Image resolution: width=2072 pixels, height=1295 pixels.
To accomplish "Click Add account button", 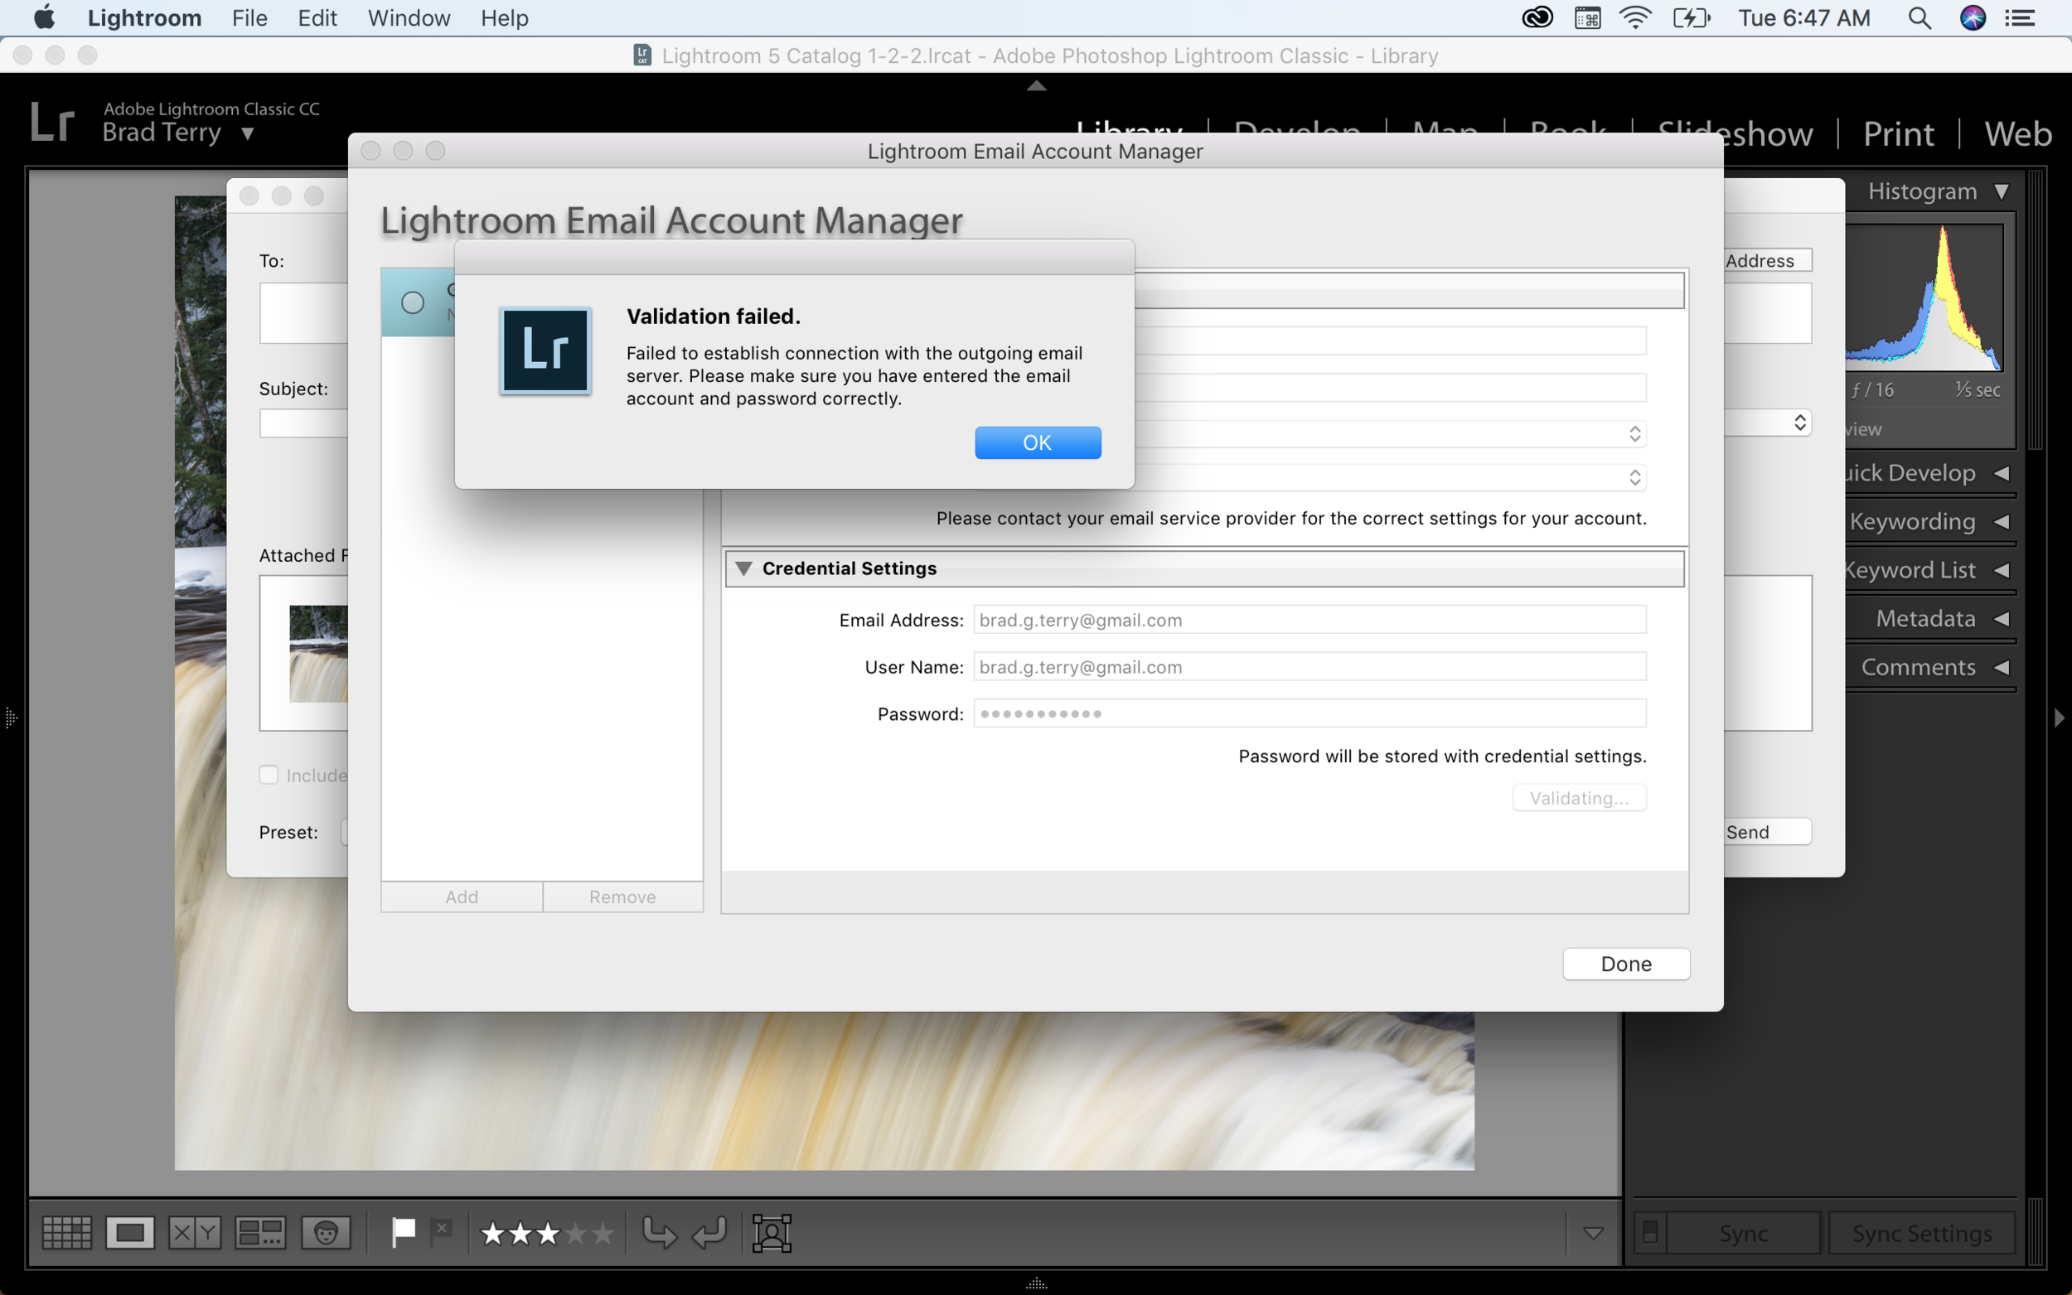I will (x=462, y=896).
